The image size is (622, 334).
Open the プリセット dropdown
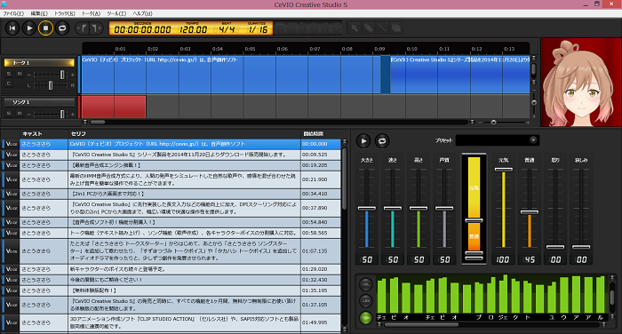coord(498,140)
